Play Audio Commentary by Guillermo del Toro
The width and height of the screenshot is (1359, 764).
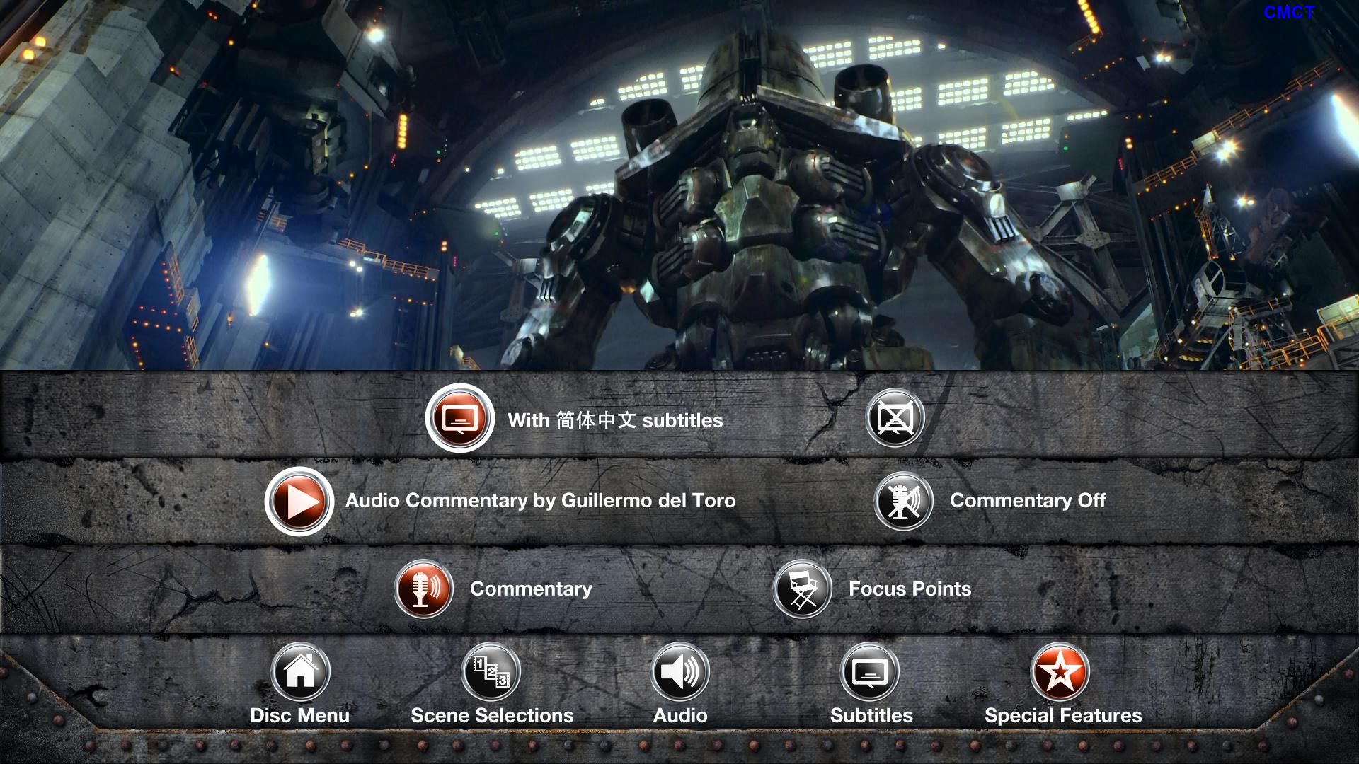[299, 502]
